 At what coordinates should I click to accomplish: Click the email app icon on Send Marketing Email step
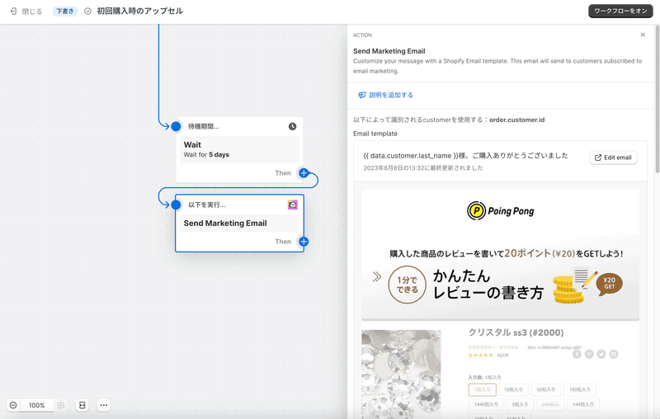tap(293, 205)
